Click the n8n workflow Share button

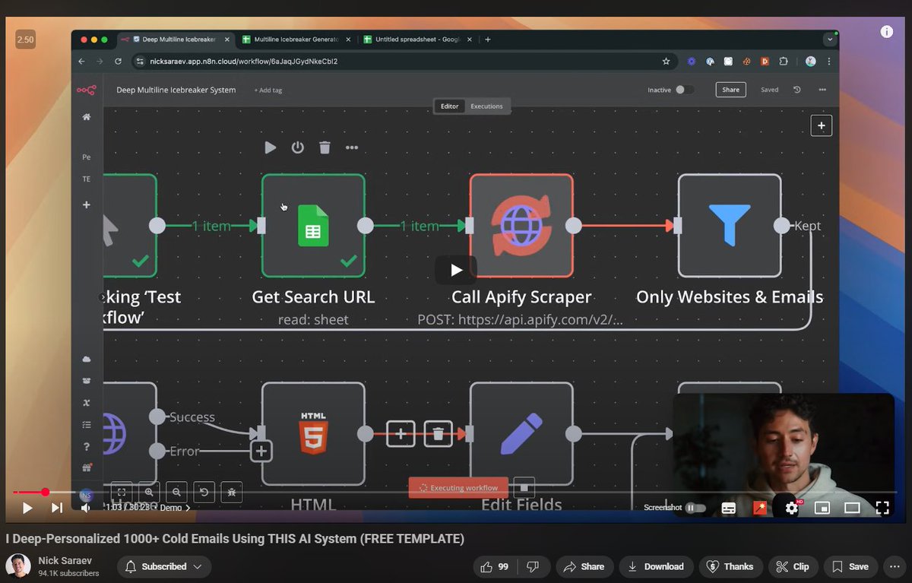tap(730, 90)
